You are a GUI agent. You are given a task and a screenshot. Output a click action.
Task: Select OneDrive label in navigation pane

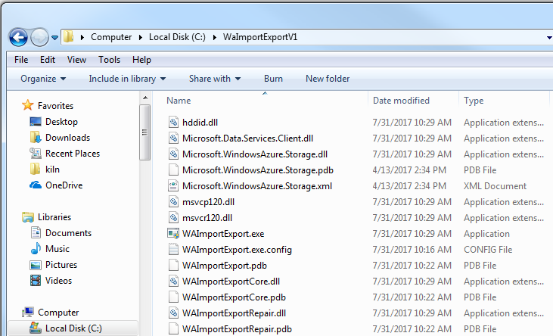pyautogui.click(x=64, y=185)
